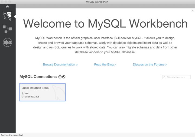The height and width of the screenshot is (137, 195).
Task: Click the search magnifier in Filter connections
Action: coord(164,77)
